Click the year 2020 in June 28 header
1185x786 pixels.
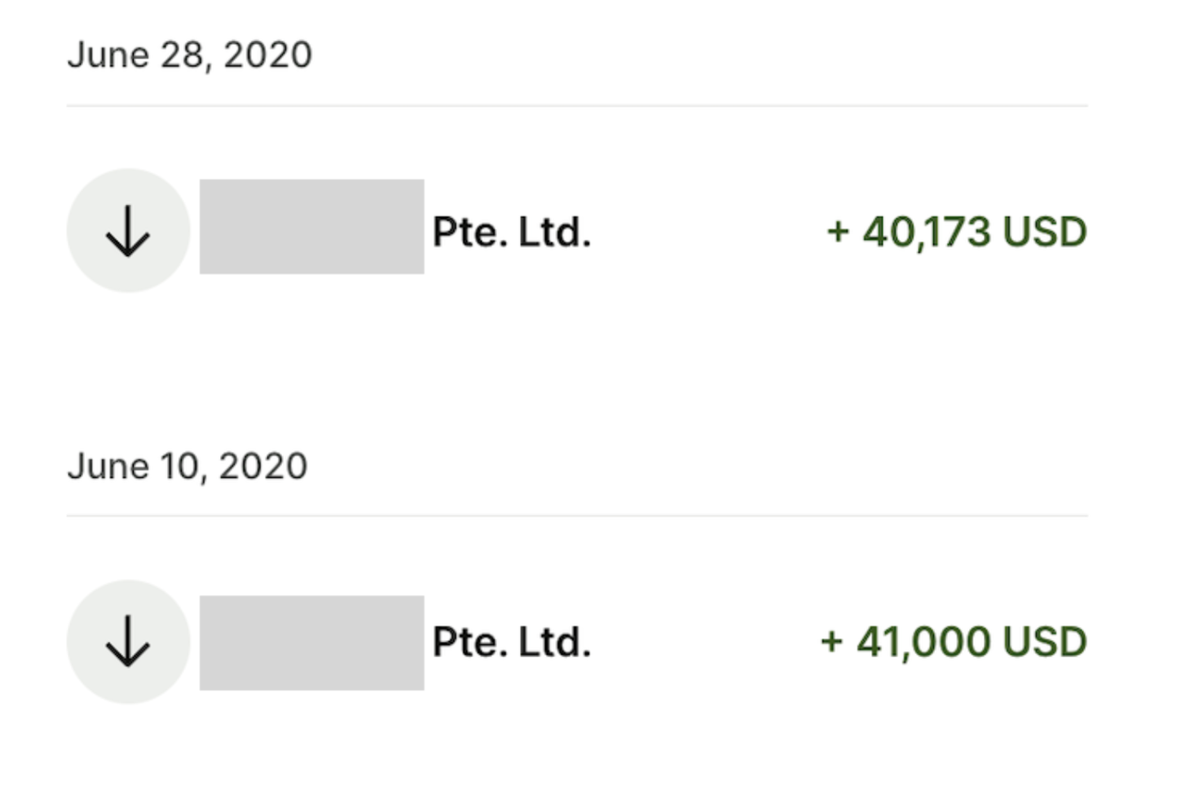(268, 55)
